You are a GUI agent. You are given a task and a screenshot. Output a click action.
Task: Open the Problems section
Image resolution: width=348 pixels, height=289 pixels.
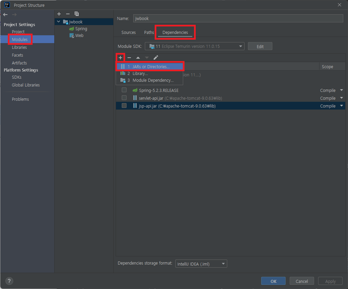[20, 99]
